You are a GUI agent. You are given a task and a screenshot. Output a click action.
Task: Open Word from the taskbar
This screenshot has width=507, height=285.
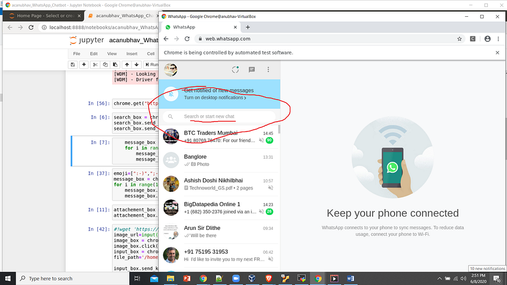[x=351, y=278]
